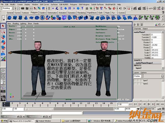Switch to the Deformation shelf tab
Viewport: 165px width, 123px height.
52,13
